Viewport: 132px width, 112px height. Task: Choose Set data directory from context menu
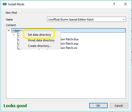39,35
